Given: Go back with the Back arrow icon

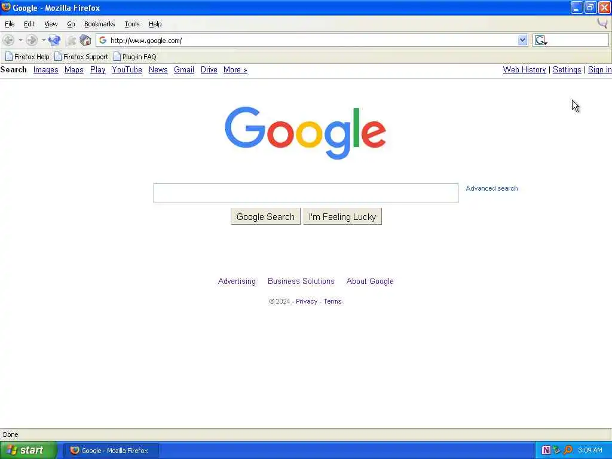Looking at the screenshot, I should [x=8, y=40].
